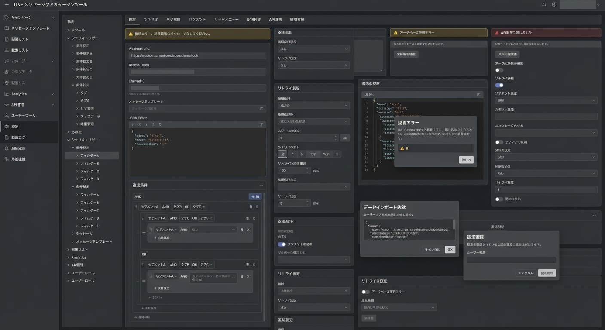Viewport: 605px width, 330px height.
Task: Click the help icon beside the bell
Action: click(554, 5)
